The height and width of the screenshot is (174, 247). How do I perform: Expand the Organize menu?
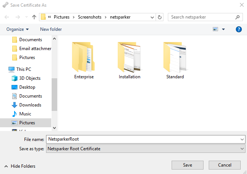[17, 29]
